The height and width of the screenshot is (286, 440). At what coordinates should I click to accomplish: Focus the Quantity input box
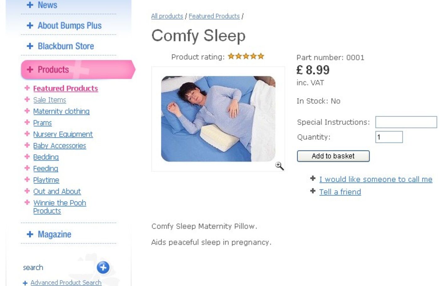389,137
